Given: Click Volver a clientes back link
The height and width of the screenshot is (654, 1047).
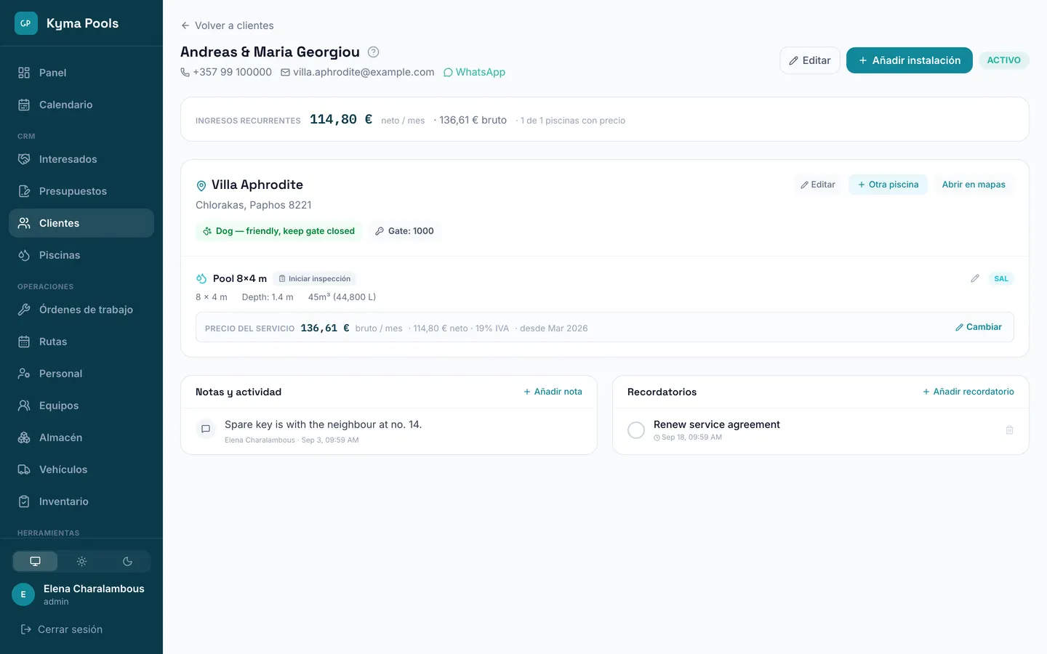Looking at the screenshot, I should (227, 25).
